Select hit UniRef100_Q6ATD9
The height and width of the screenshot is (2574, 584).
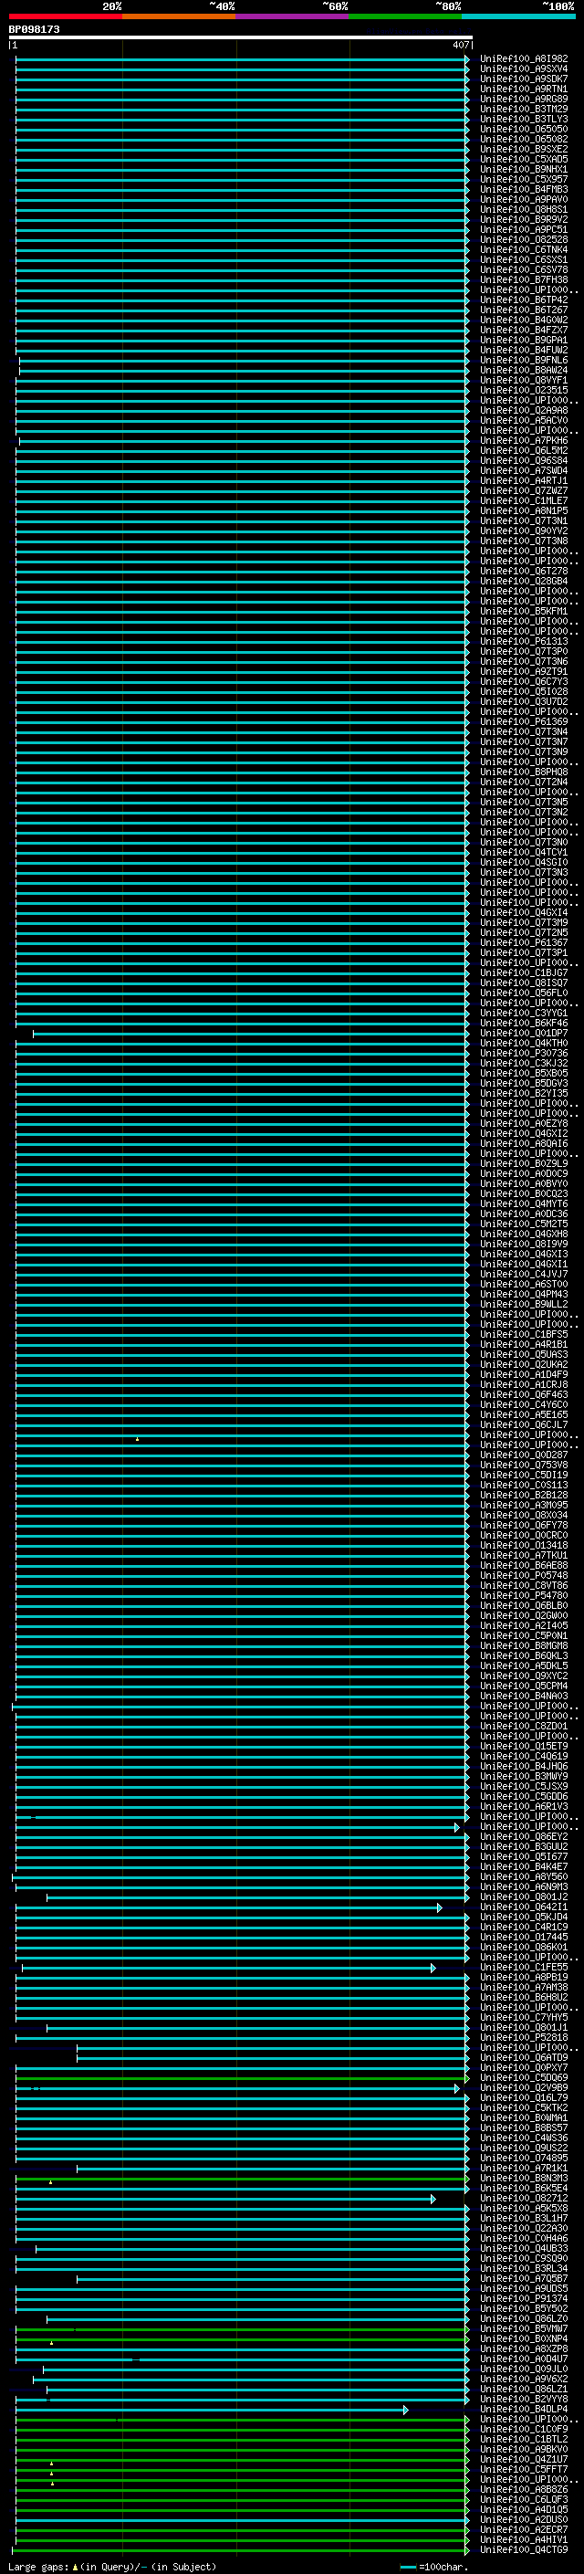point(523,2057)
